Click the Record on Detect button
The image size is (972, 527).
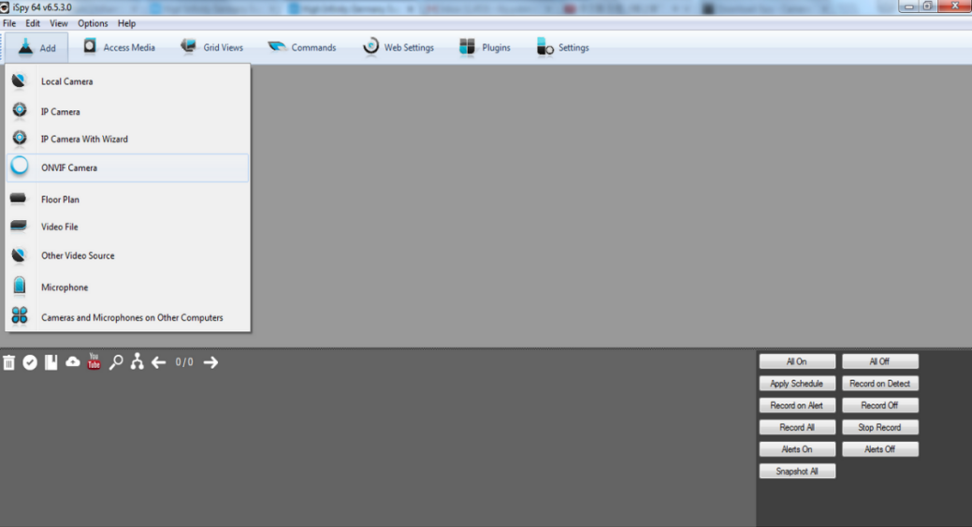coord(879,384)
